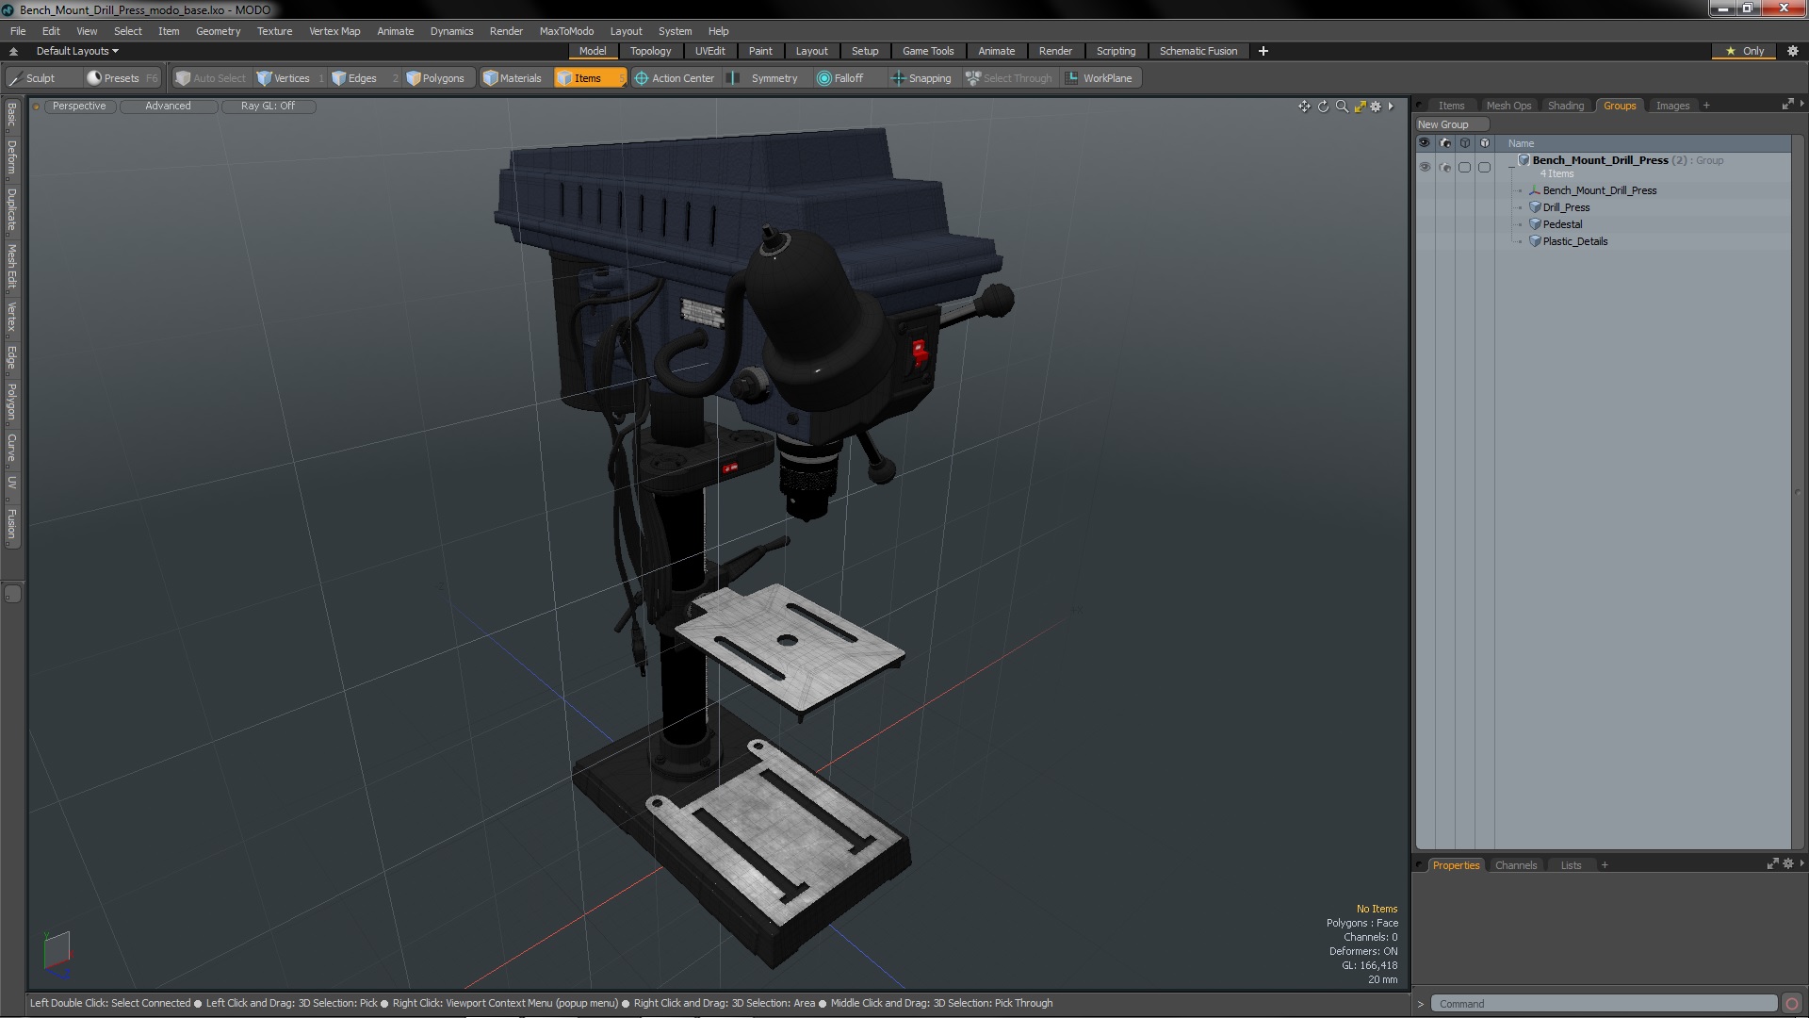This screenshot has width=1809, height=1018.
Task: Open the Items panel tab
Action: pos(1451,106)
